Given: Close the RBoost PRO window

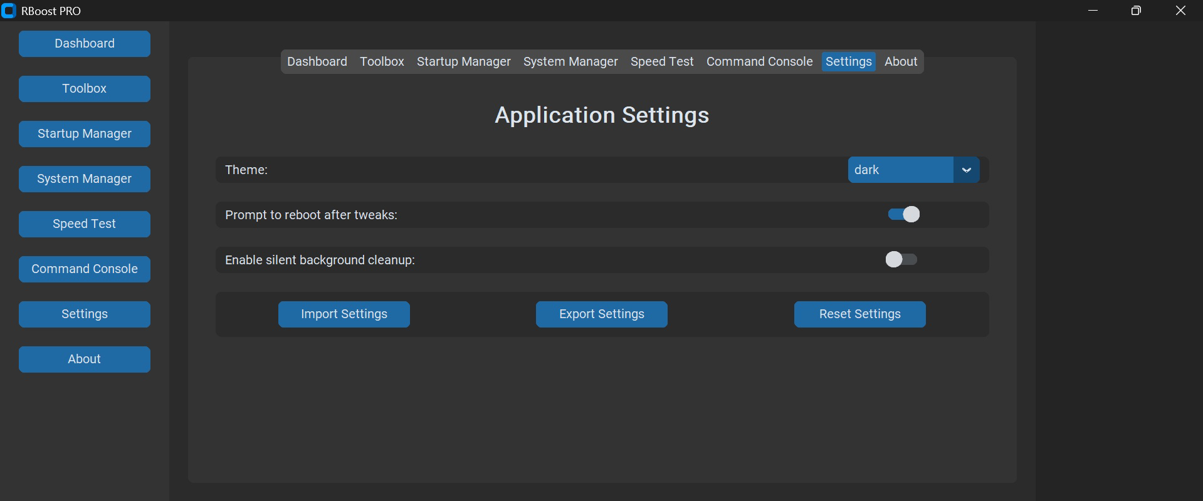Looking at the screenshot, I should (x=1180, y=11).
